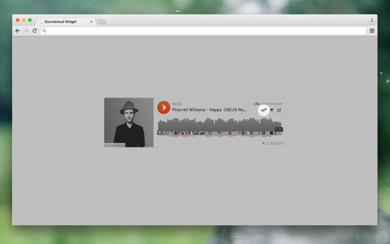Viewport: 390px width, 244px height.
Task: Seek within the track waveform
Action: 219,127
